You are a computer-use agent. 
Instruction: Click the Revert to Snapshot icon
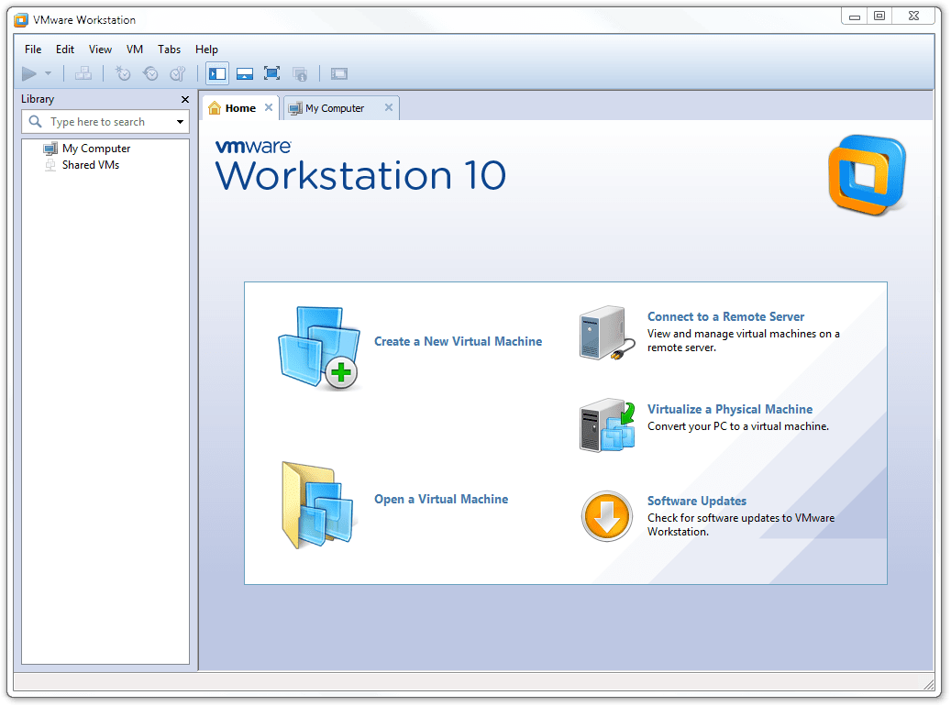[x=150, y=74]
